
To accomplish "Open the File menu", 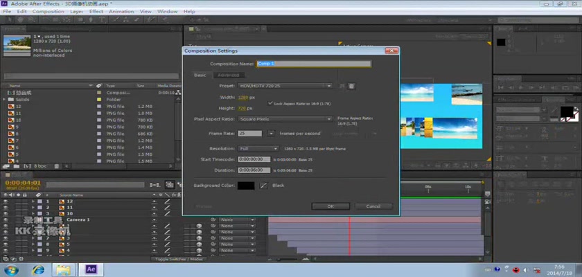I will 7,12.
